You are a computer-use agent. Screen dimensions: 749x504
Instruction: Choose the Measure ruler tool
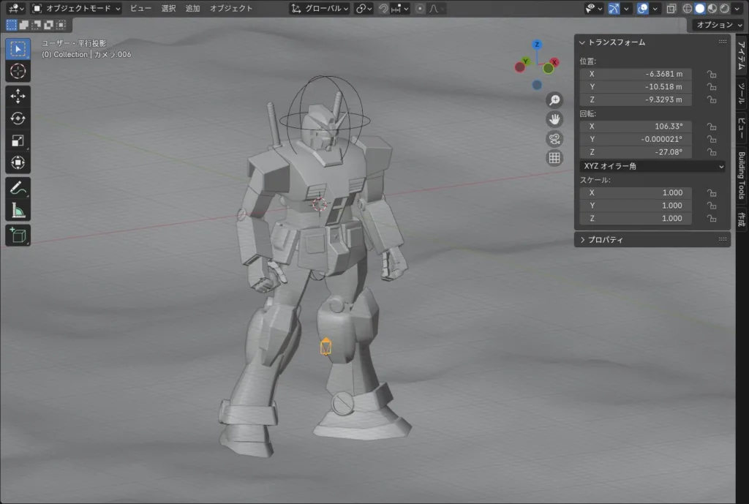coord(18,210)
